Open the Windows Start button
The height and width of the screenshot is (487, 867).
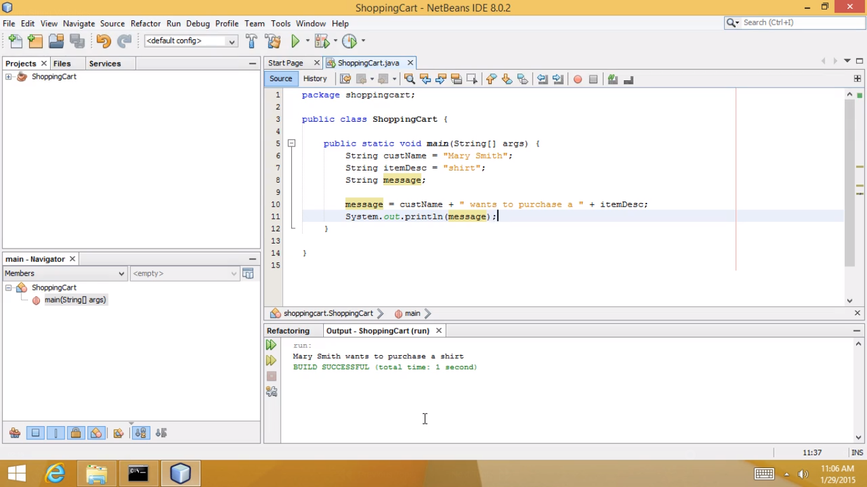(16, 473)
